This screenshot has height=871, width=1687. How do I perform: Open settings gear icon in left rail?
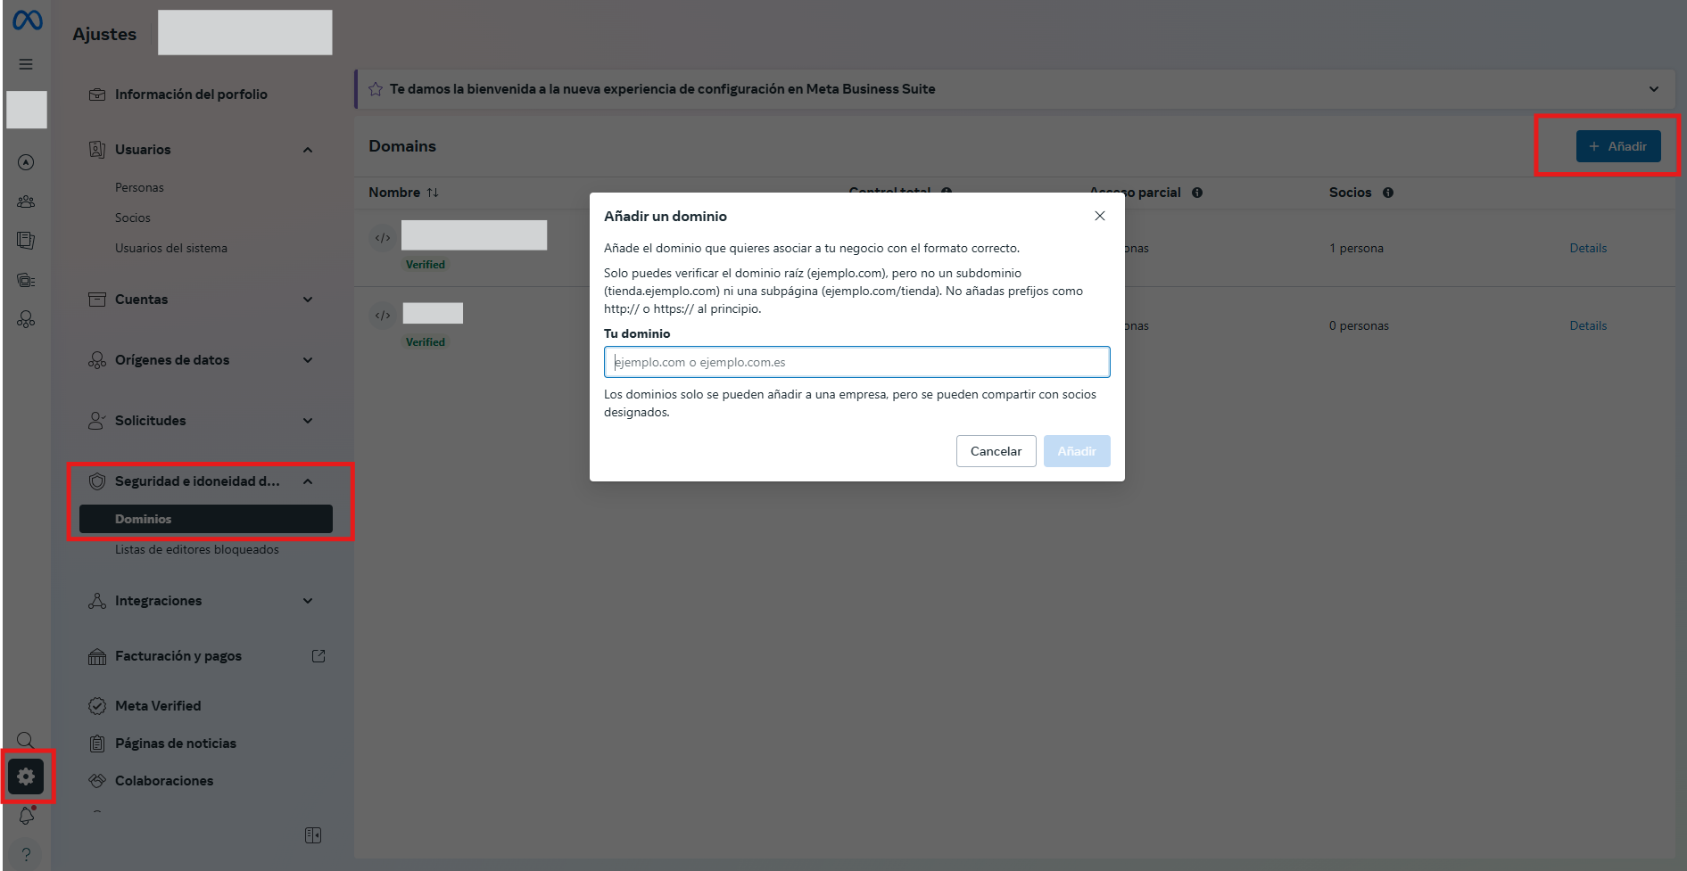[x=26, y=777]
